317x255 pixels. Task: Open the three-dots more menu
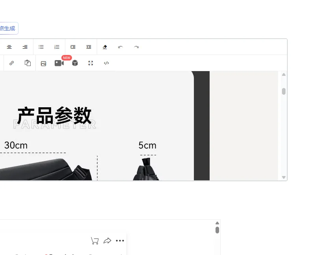tap(120, 241)
